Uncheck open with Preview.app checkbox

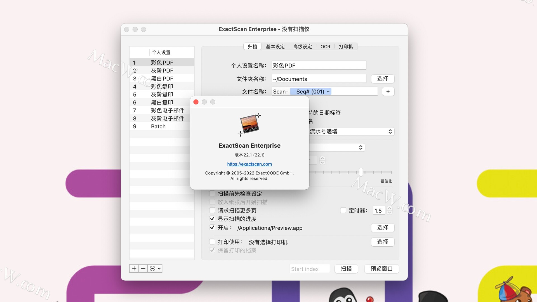pyautogui.click(x=212, y=228)
